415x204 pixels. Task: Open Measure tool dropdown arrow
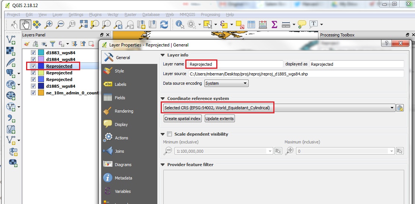click(x=294, y=25)
